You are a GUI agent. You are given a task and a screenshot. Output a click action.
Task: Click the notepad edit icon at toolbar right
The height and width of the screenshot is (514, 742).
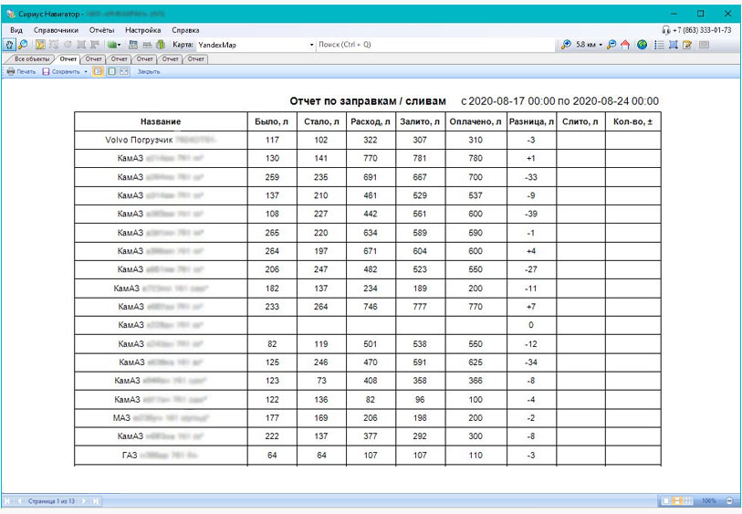(x=687, y=44)
